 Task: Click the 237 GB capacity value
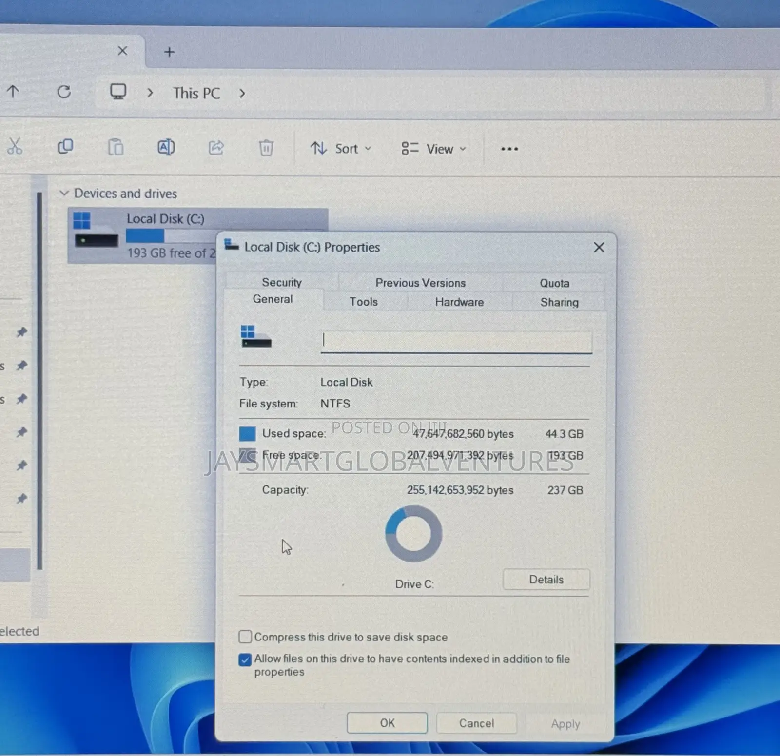pyautogui.click(x=565, y=490)
